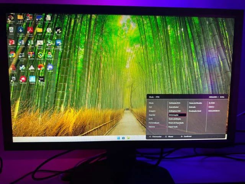Screen dimensions: 245x184
Task: Select Ecrã in the OSD menu
Action: click(x=150, y=119)
